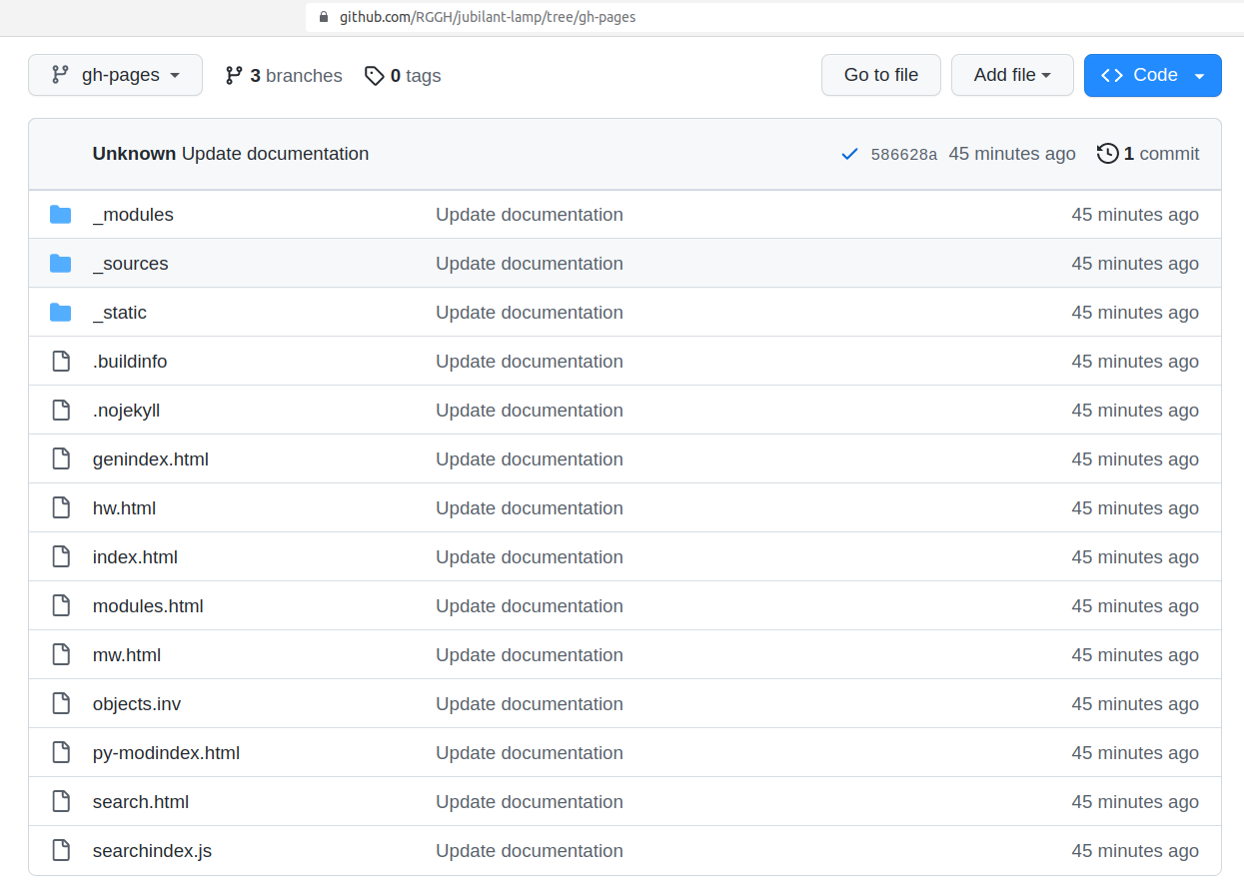Image resolution: width=1244 pixels, height=891 pixels.
Task: Open the .nojekyll file
Action: (x=126, y=410)
